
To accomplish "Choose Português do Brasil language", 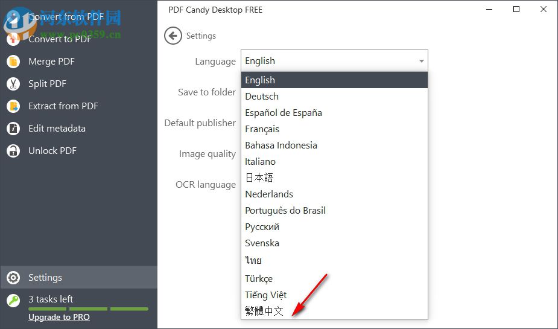I will [x=335, y=211].
